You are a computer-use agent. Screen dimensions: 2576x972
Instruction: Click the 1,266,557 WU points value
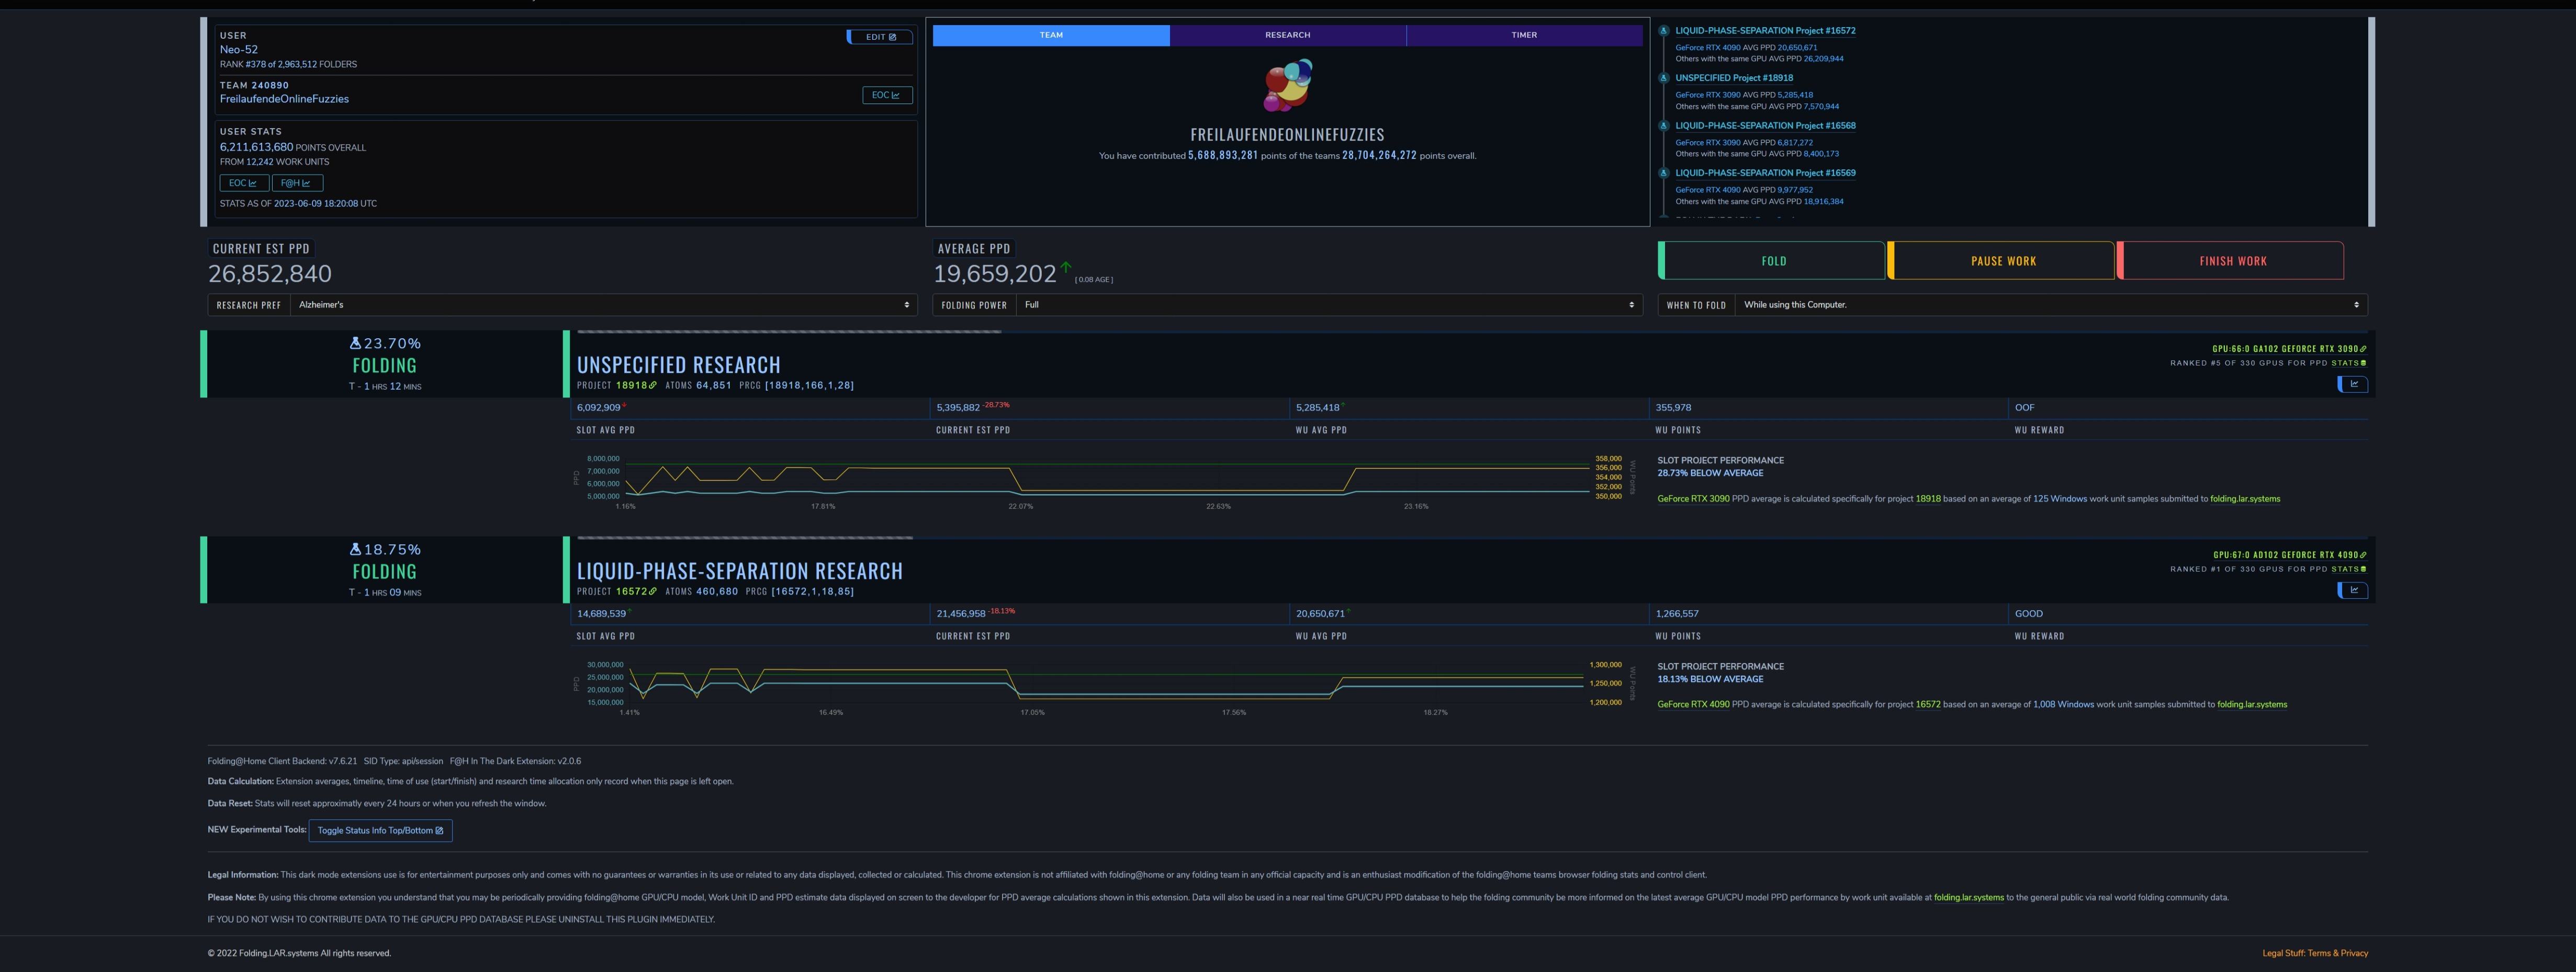[1677, 613]
